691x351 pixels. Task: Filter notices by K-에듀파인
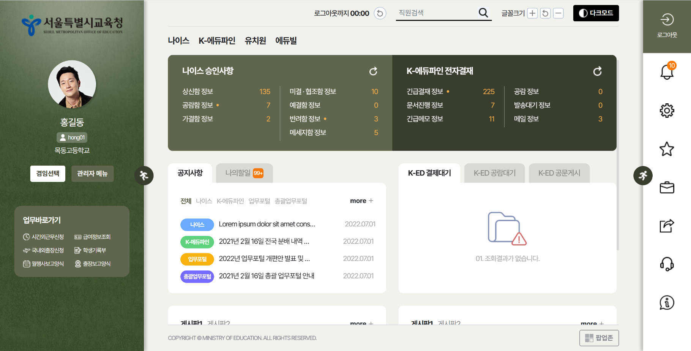(230, 201)
